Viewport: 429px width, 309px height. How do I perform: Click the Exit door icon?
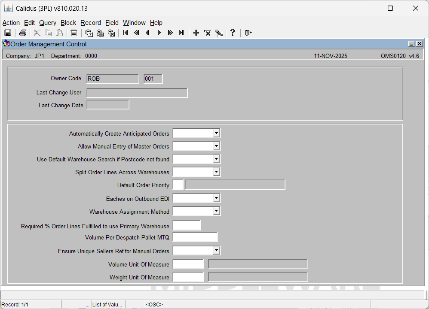[x=248, y=33]
